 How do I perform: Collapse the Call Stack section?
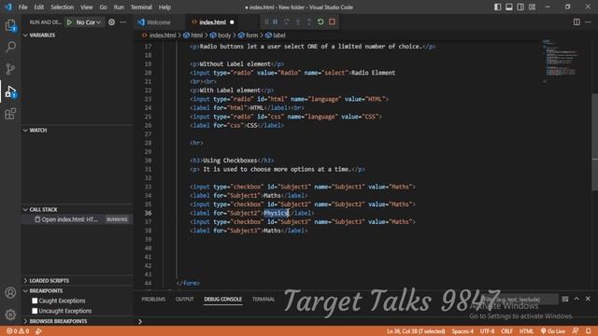coord(77,209)
